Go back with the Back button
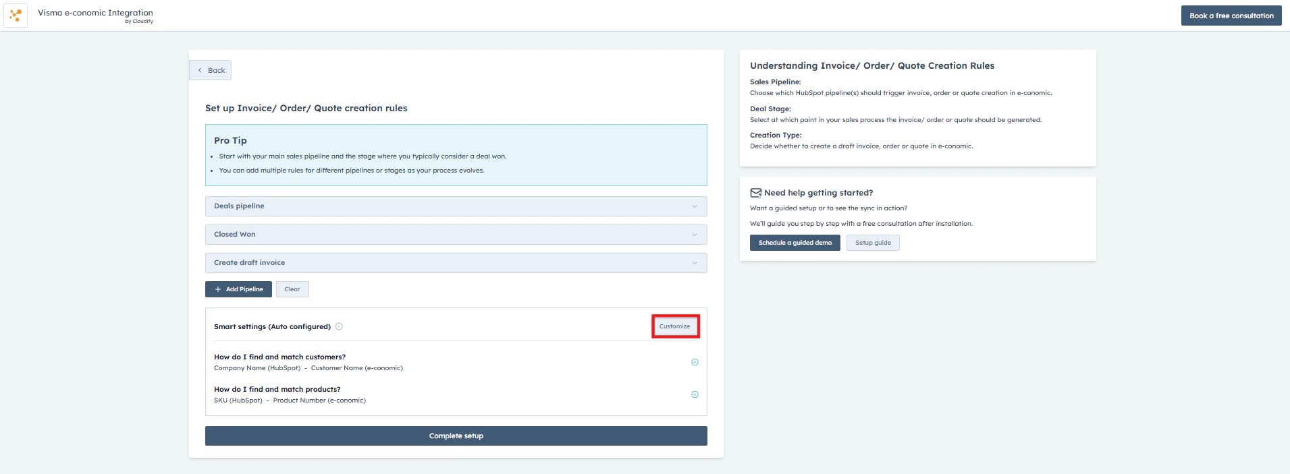 pyautogui.click(x=211, y=70)
